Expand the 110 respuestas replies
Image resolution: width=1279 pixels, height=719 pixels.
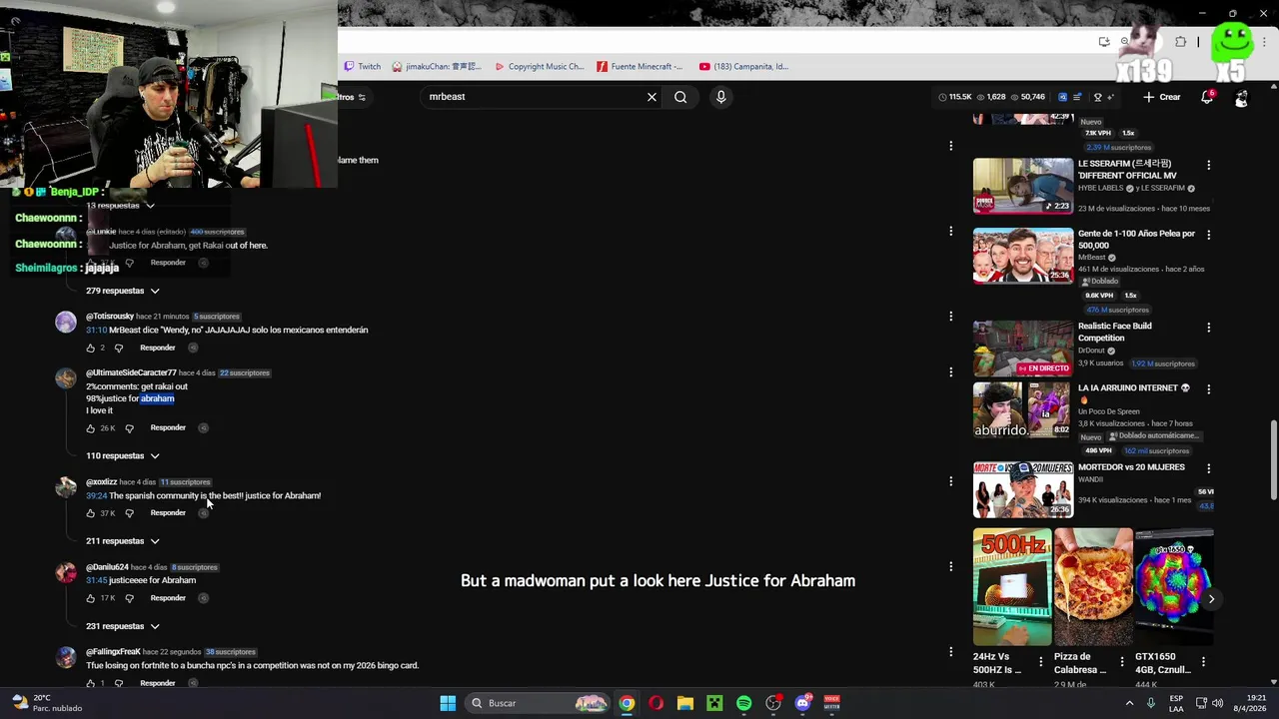122,455
